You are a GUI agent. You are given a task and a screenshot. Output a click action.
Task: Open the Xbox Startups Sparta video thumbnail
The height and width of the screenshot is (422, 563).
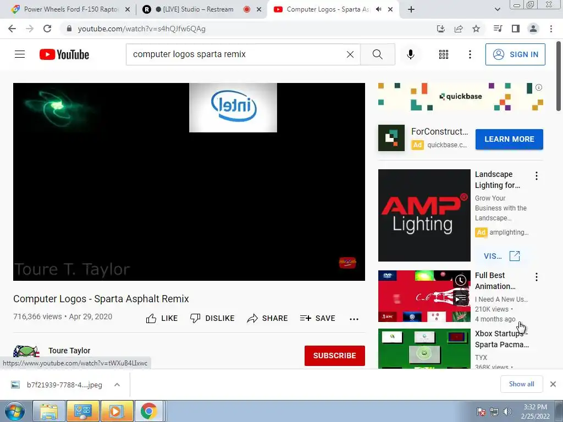pyautogui.click(x=424, y=349)
